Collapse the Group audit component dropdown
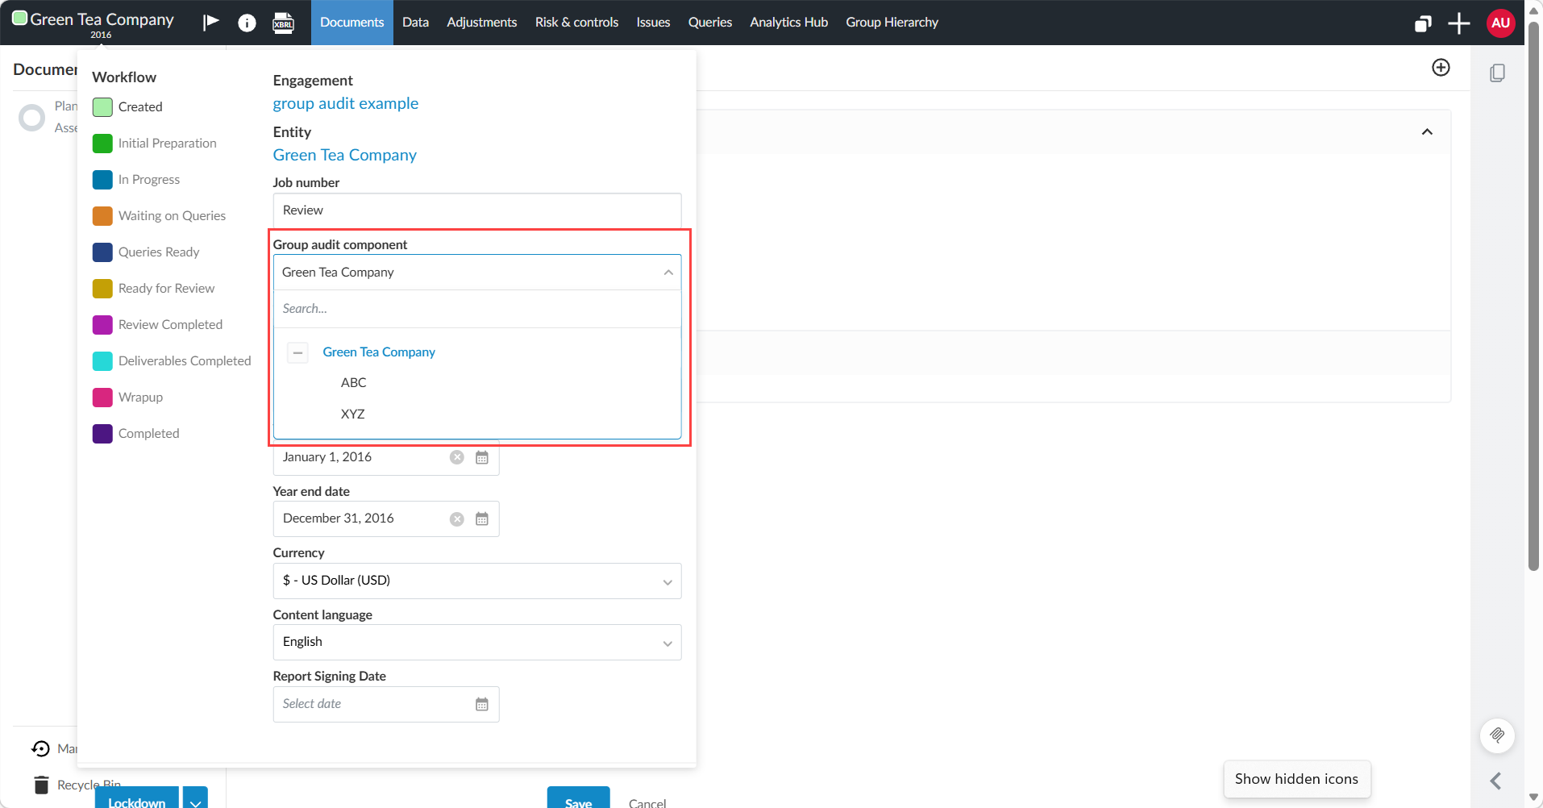This screenshot has width=1543, height=808. coord(668,273)
